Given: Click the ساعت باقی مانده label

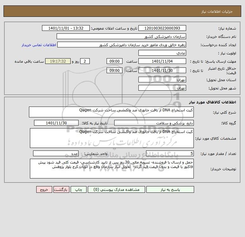Looking at the screenshot, I should [x=29, y=61].
